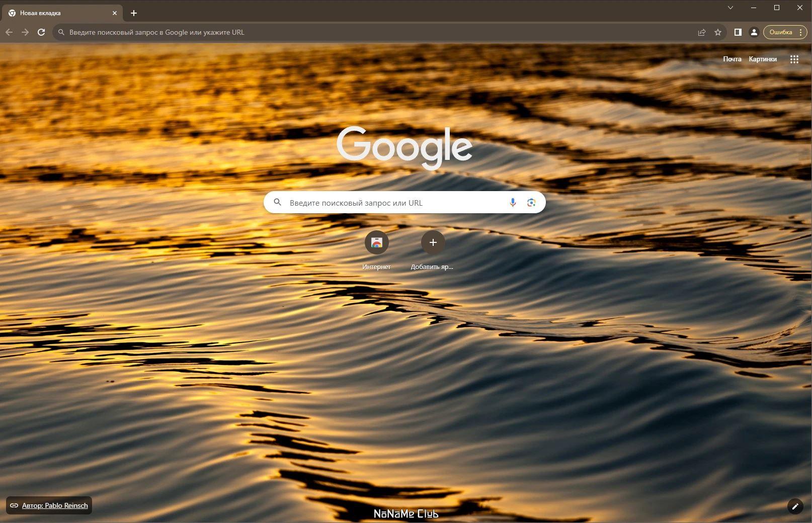The width and height of the screenshot is (812, 523).
Task: Activate voice search microphone in search box
Action: point(512,202)
